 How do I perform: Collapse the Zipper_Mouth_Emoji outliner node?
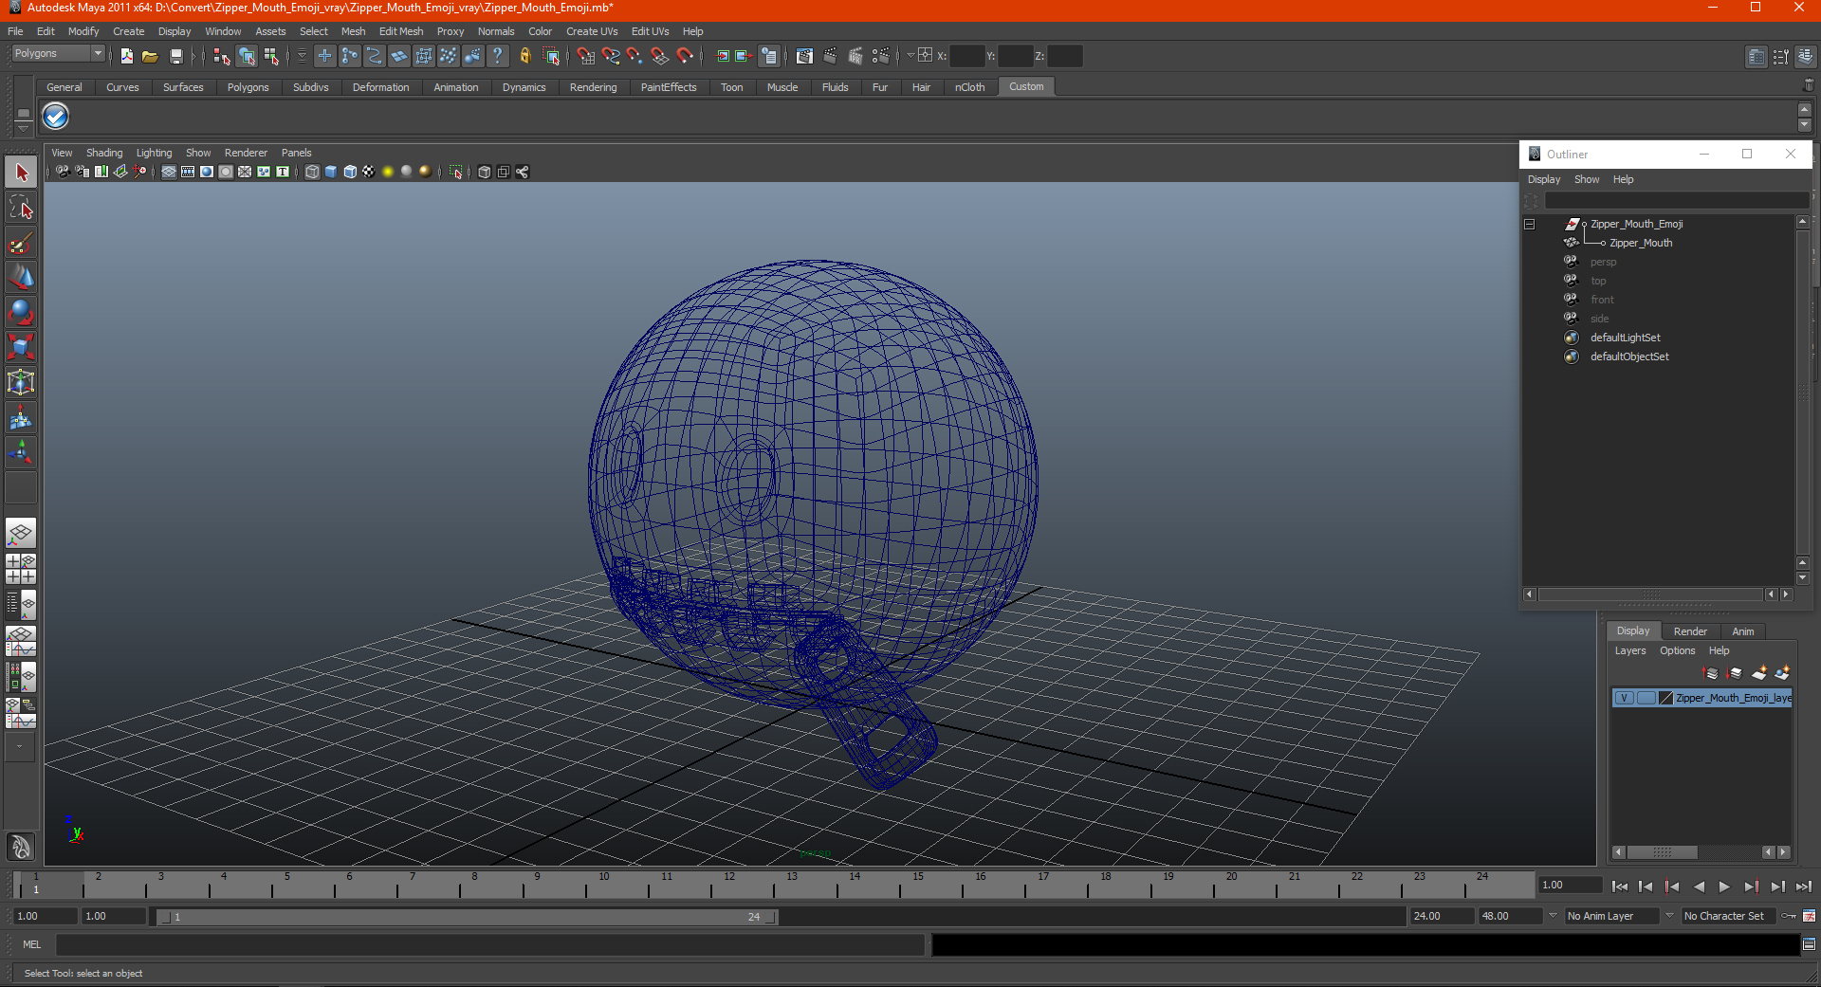(1529, 224)
